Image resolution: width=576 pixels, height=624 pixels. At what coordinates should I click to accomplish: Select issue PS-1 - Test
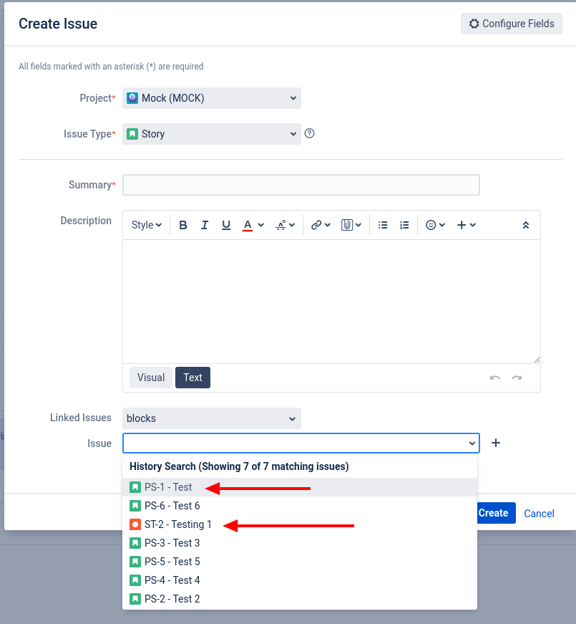click(x=300, y=487)
